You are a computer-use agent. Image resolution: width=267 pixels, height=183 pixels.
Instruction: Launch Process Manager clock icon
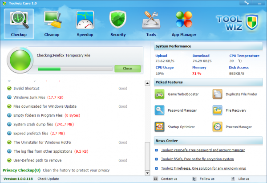pyautogui.click(x=217, y=127)
